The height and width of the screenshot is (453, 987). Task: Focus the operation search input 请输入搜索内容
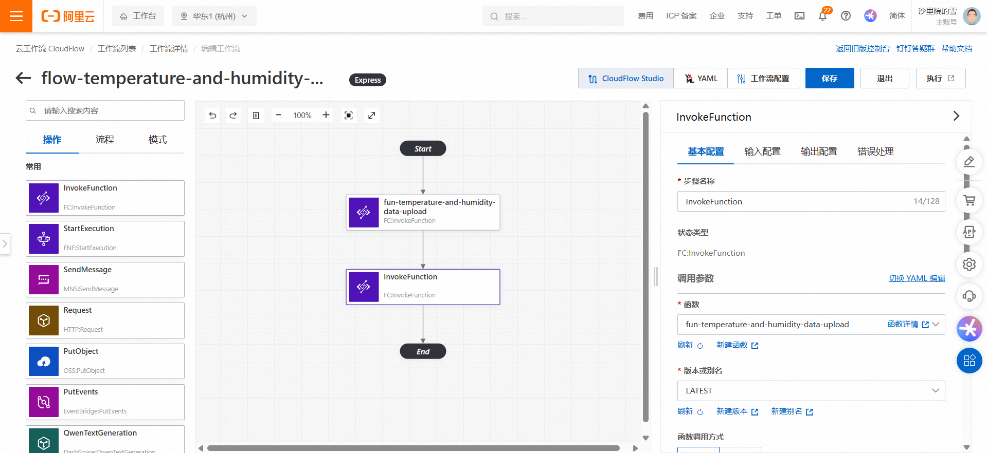[x=105, y=110]
